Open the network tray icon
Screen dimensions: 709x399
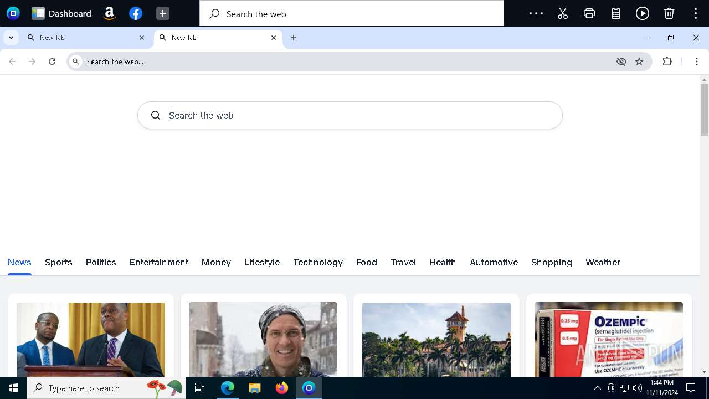pyautogui.click(x=624, y=388)
